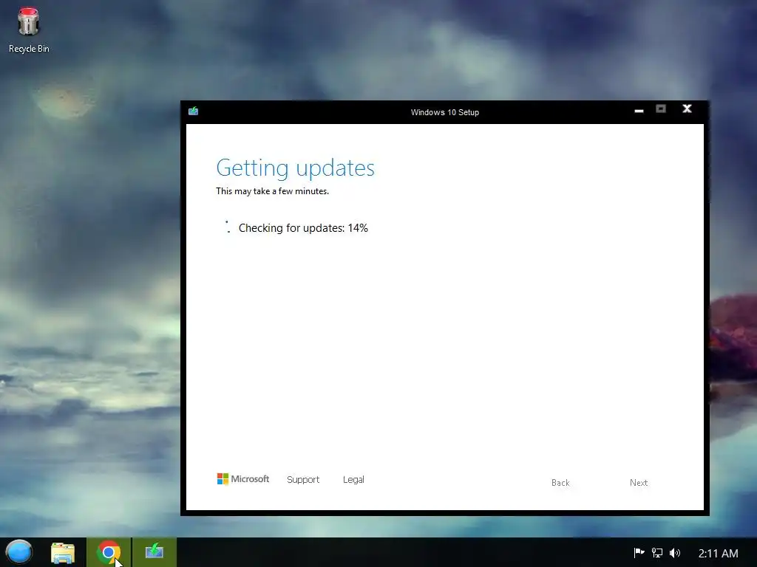
Task: Open the Recycle Bin desktop icon
Action: pyautogui.click(x=29, y=30)
